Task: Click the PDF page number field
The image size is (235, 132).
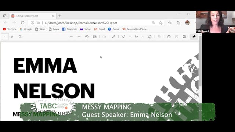Action: (x=5, y=37)
